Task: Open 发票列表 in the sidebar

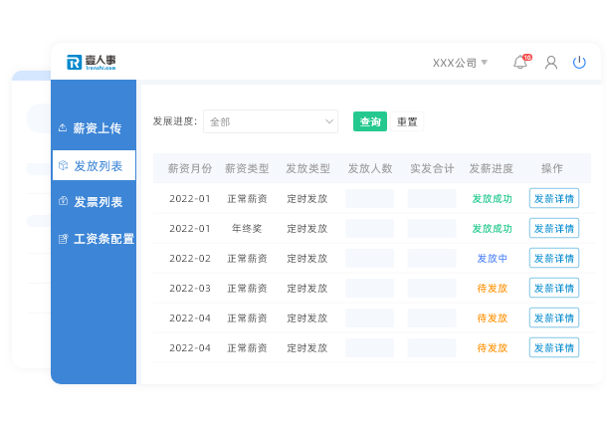Action: point(94,201)
